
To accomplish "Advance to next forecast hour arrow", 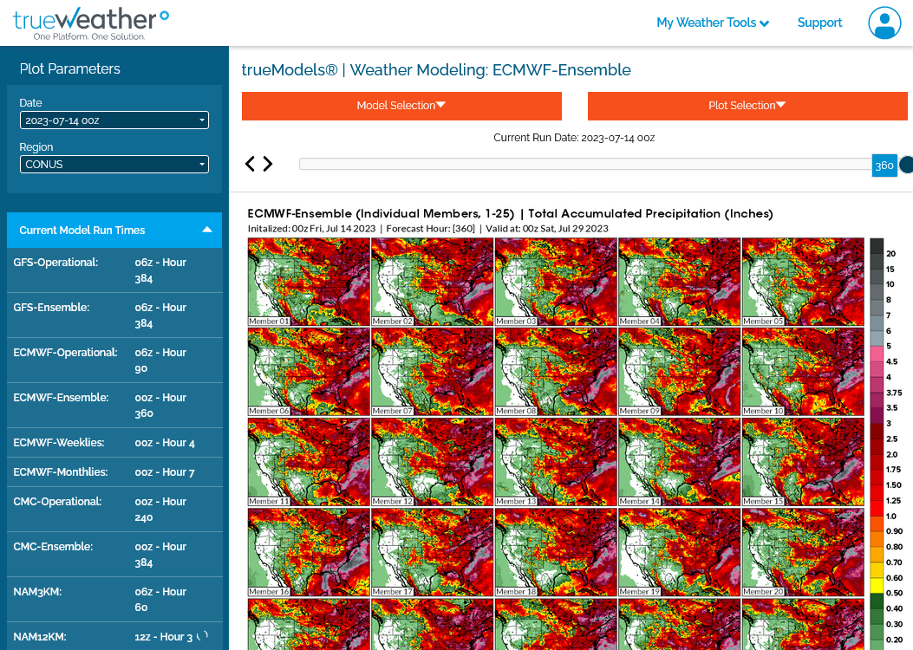I will pyautogui.click(x=268, y=164).
